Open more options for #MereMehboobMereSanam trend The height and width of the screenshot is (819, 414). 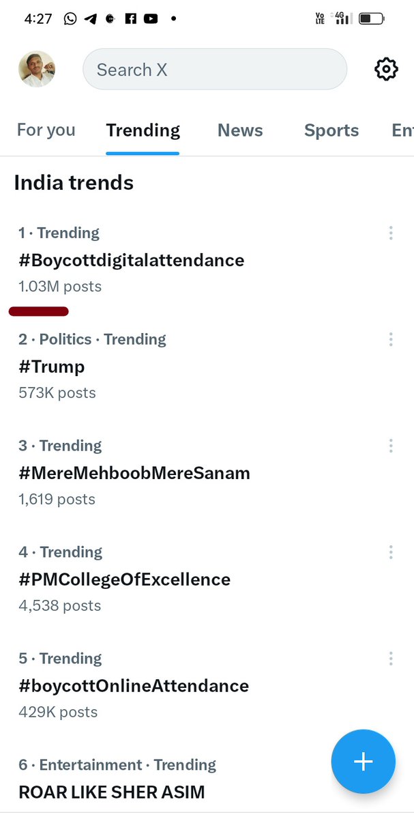[x=391, y=446]
